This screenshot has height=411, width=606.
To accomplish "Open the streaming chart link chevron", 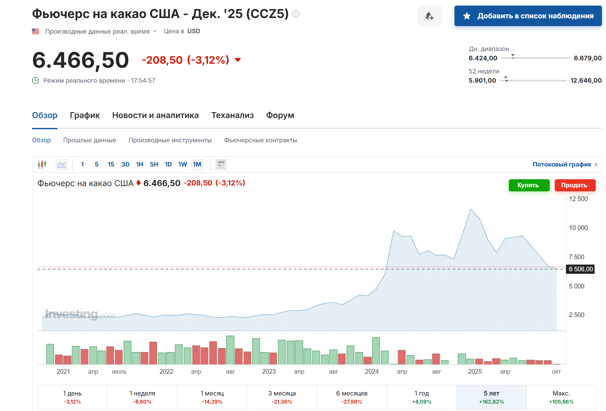I will point(596,164).
